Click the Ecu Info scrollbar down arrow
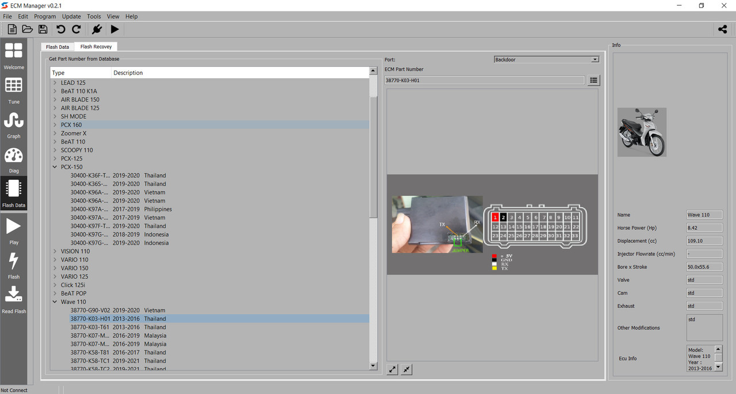 [x=718, y=368]
